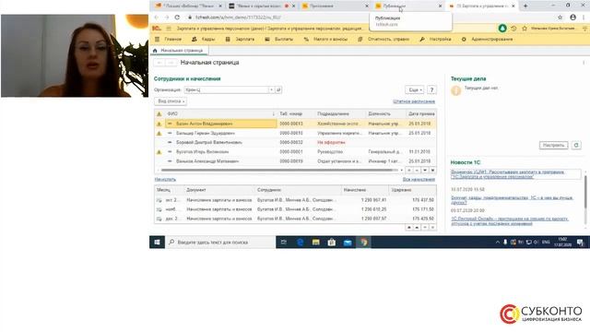Open a new browser tab
590x332 pixels.
[x=525, y=6]
